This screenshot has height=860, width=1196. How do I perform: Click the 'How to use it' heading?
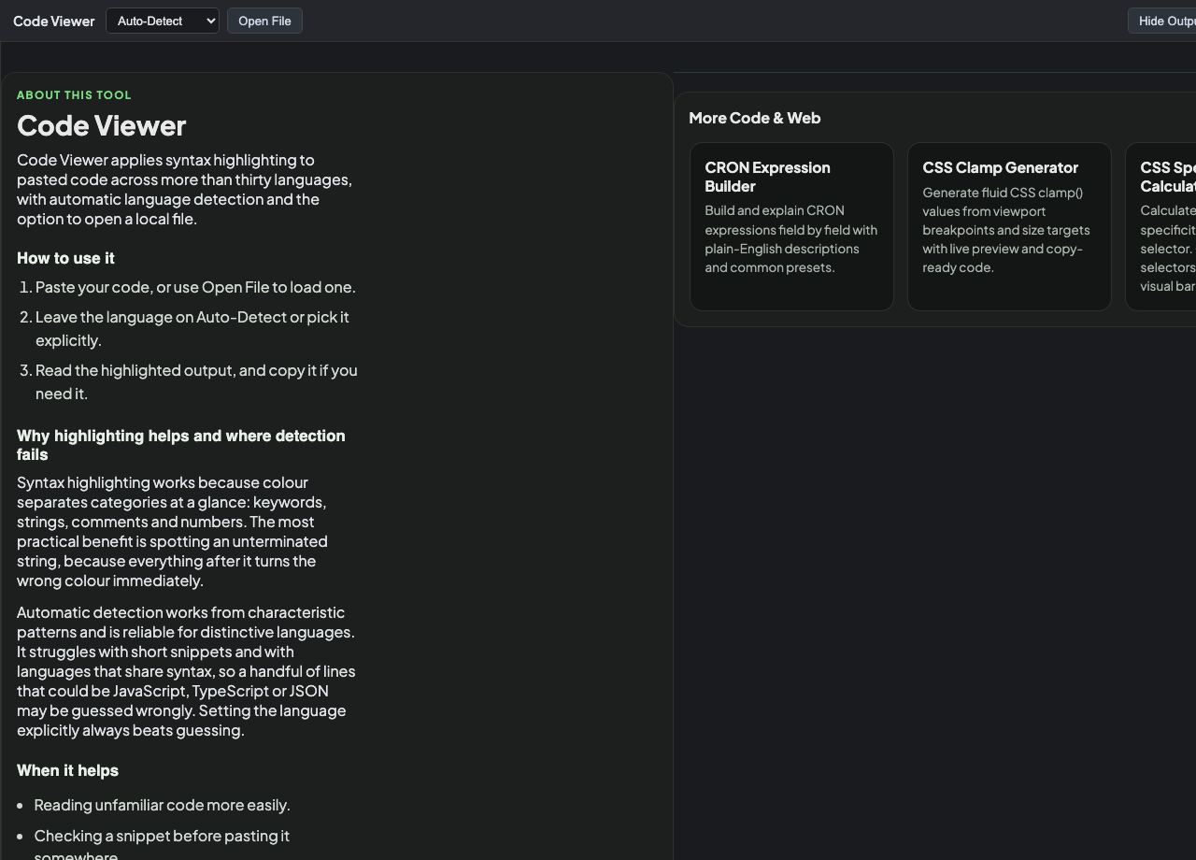point(65,258)
